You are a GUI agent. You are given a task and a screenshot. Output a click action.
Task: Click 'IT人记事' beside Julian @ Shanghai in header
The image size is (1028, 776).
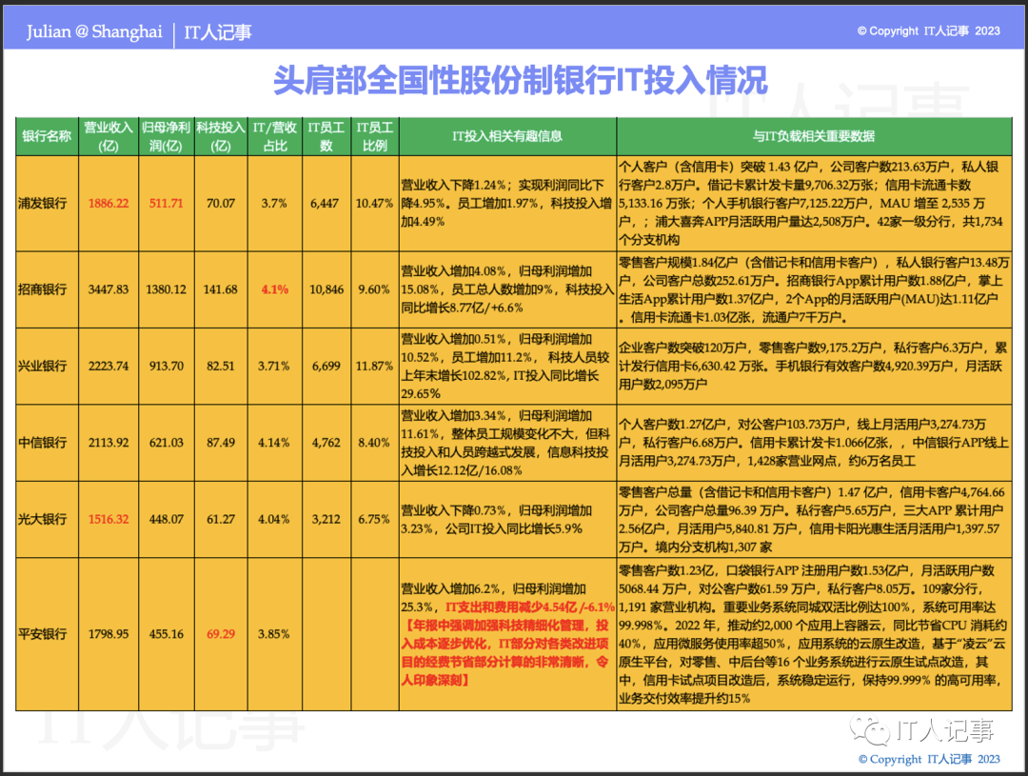click(218, 32)
